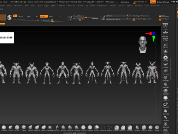Select the Extrude brush in right shelf
This screenshot has height=134, width=178.
tap(165, 72)
